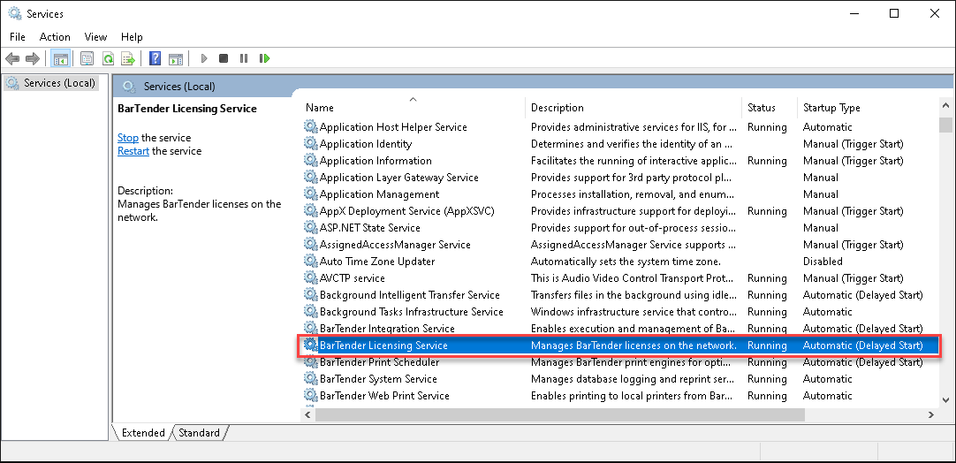
Task: Click the Start Service play icon
Action: tap(204, 58)
